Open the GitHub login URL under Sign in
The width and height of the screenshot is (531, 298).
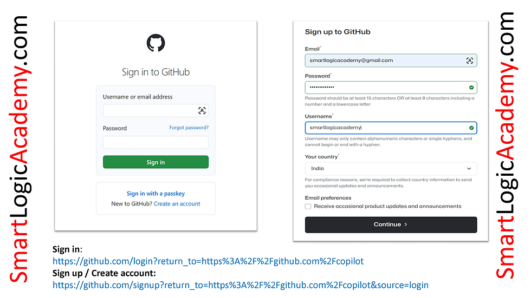[208, 261]
